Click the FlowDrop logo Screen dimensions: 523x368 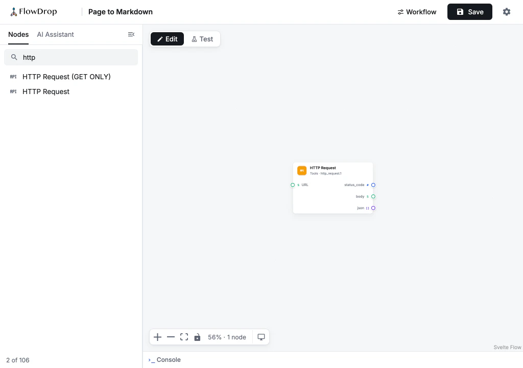tap(33, 12)
